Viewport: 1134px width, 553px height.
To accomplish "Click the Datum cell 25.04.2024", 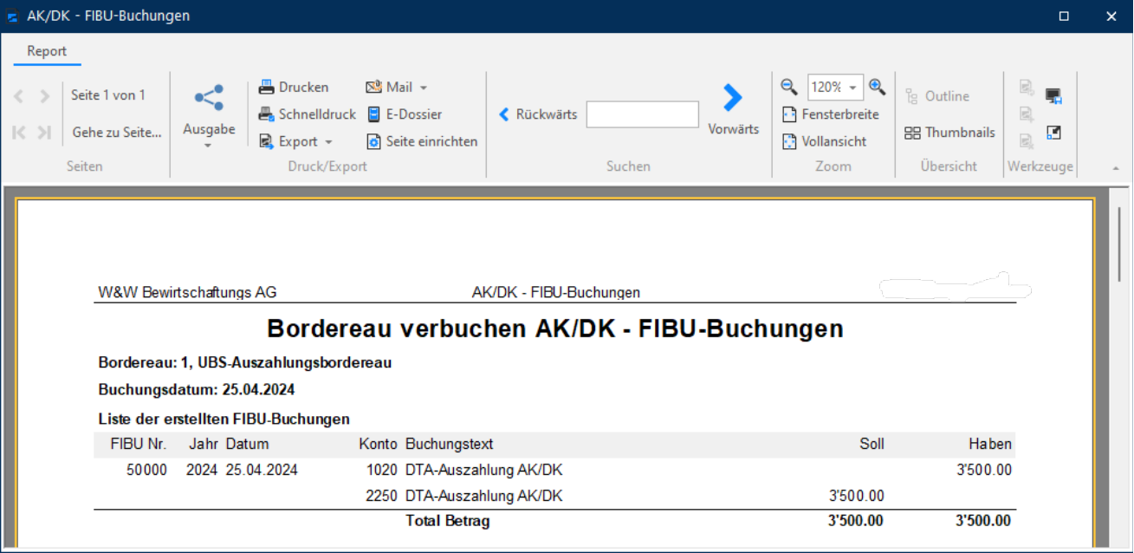I will [x=262, y=471].
